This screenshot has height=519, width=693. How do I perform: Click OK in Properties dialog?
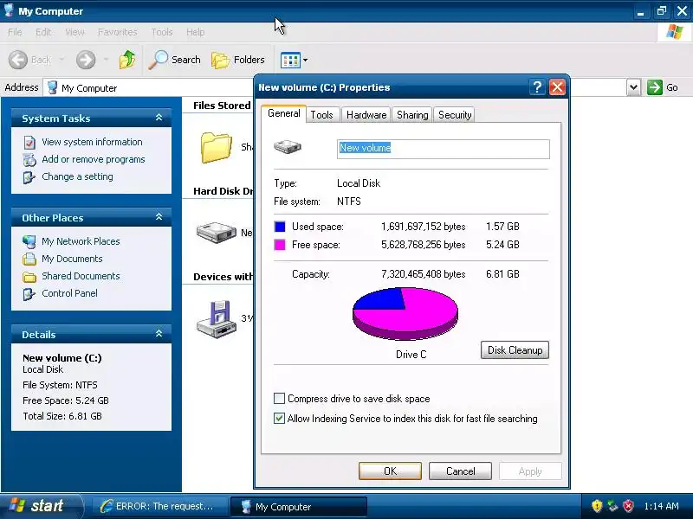pyautogui.click(x=391, y=471)
